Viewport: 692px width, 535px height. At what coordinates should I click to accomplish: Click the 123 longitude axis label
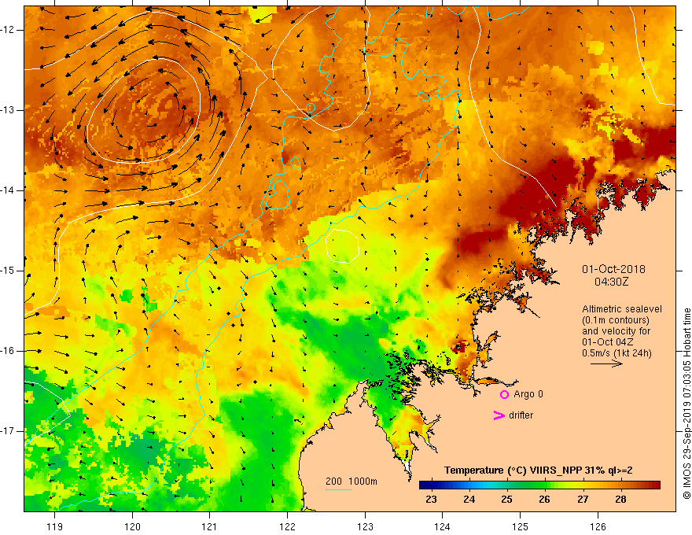[365, 526]
